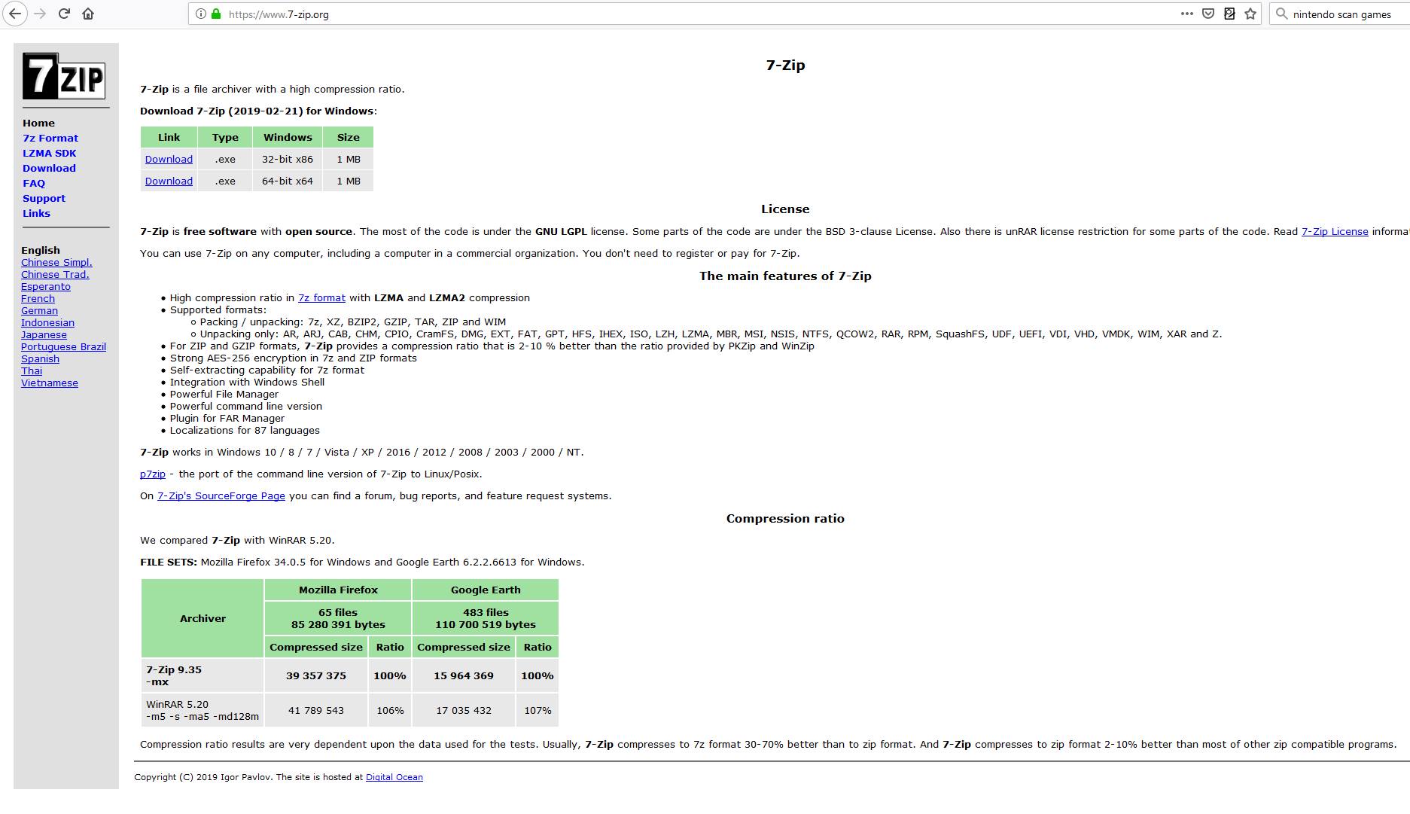Viewport: 1410px width, 814px height.
Task: Switch language to German
Action: [39, 310]
